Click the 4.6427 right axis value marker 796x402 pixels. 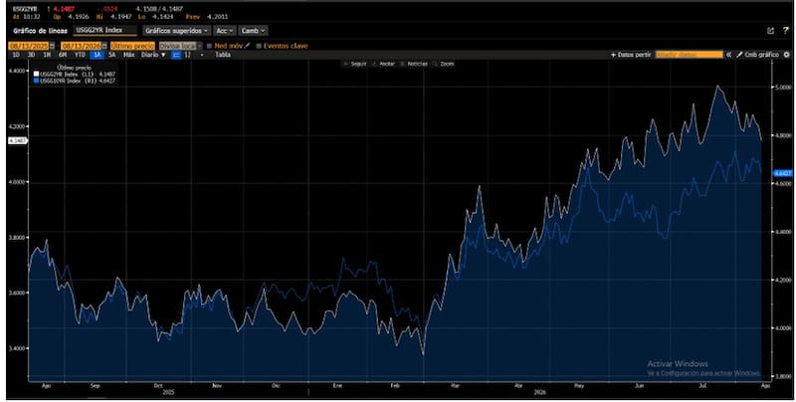782,173
